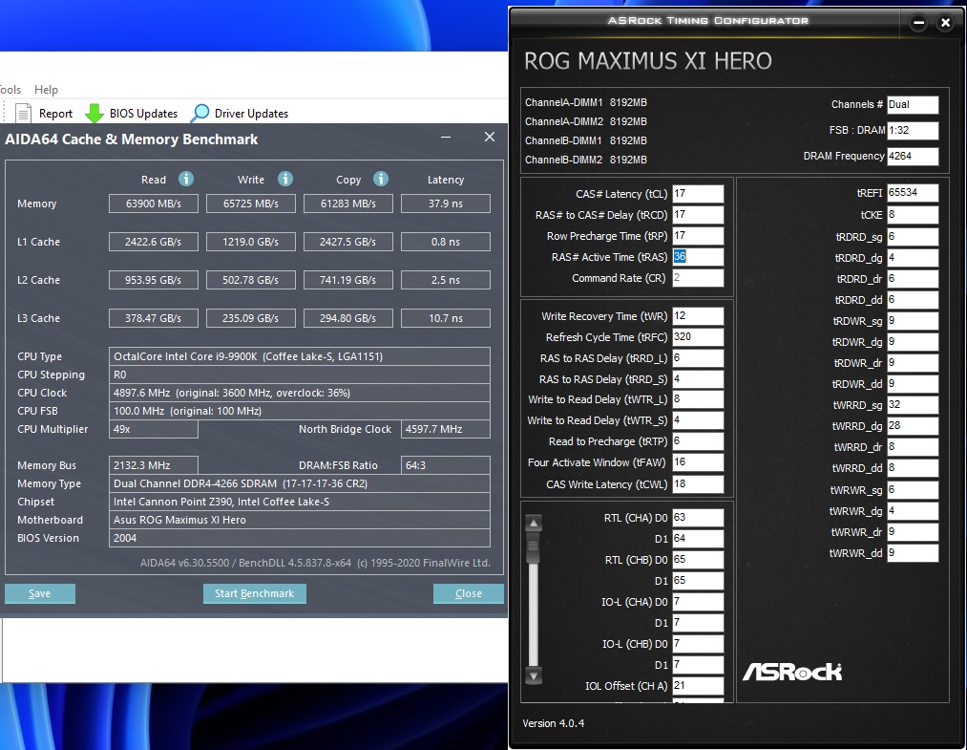Click the RTL panel scrollbar thumb
The image size is (967, 750).
(x=534, y=546)
